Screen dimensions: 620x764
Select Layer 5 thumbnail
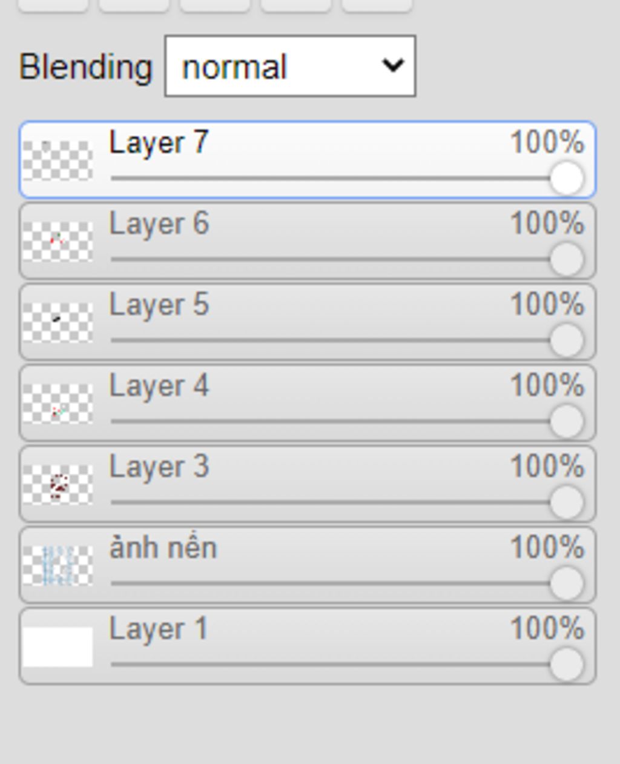pos(58,323)
